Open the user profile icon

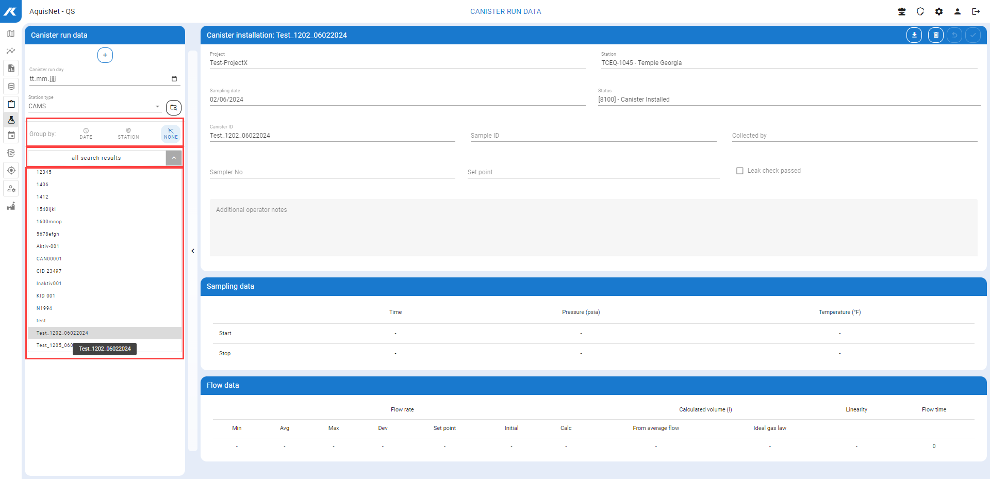click(x=957, y=11)
